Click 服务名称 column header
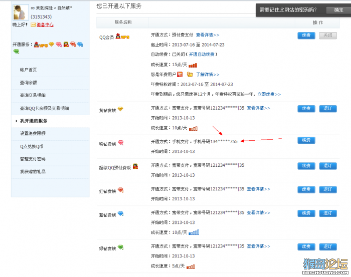 [123, 22]
